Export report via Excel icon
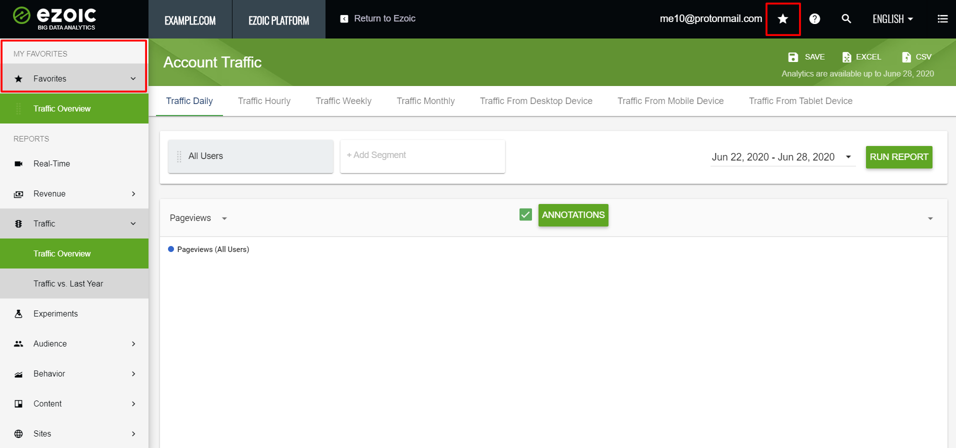The image size is (956, 448). tap(846, 57)
